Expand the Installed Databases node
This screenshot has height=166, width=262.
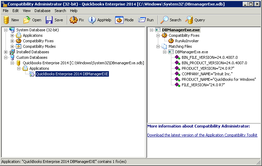coord(6,52)
